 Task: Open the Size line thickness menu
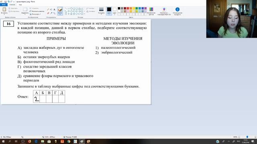(101, 11)
